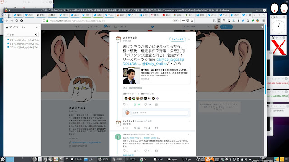Close the active Twitter tab
The width and height of the screenshot is (289, 162).
tap(250, 15)
